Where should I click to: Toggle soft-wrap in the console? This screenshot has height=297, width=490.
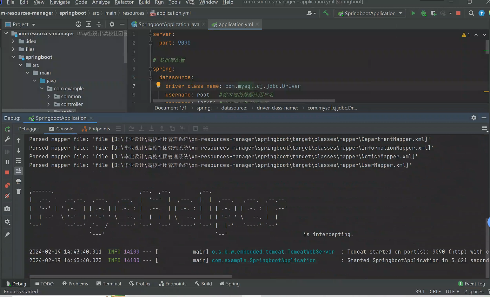tap(19, 161)
